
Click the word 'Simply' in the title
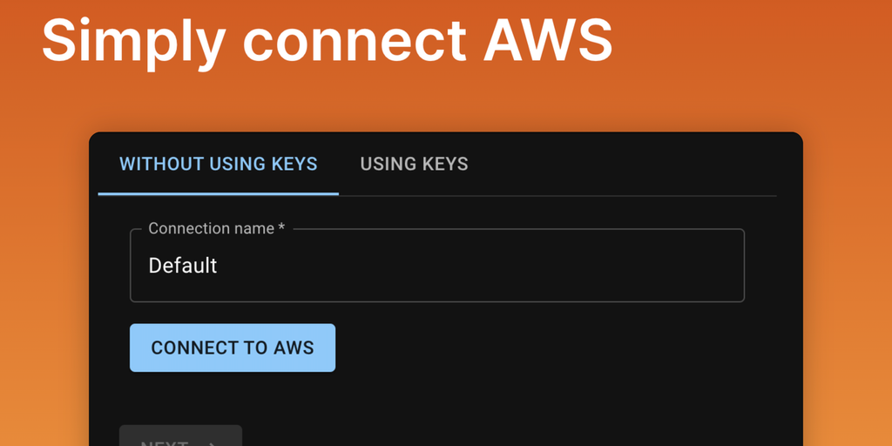pyautogui.click(x=133, y=39)
